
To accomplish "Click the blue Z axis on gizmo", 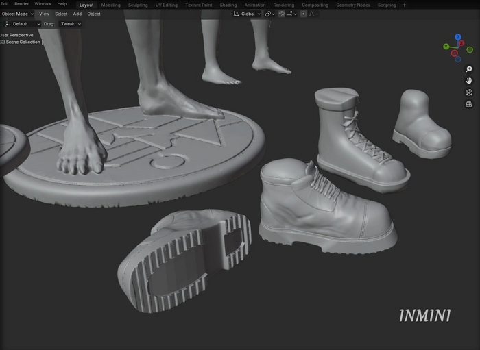I will (x=459, y=38).
